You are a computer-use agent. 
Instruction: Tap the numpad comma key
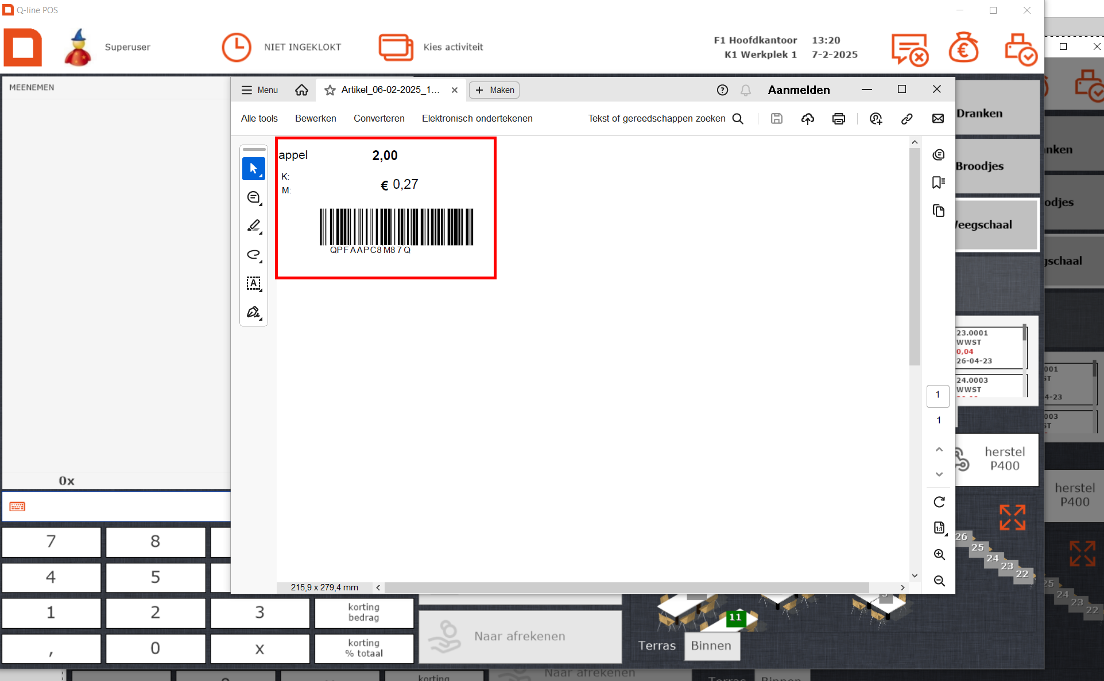coord(51,648)
